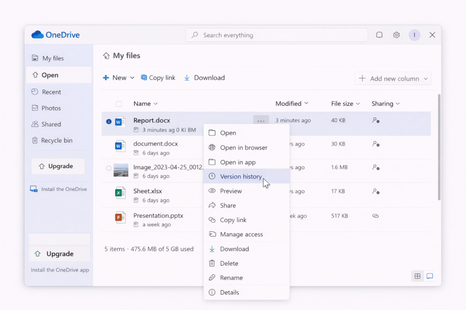
Task: Click the OneDrive cloud logo
Action: click(x=37, y=34)
